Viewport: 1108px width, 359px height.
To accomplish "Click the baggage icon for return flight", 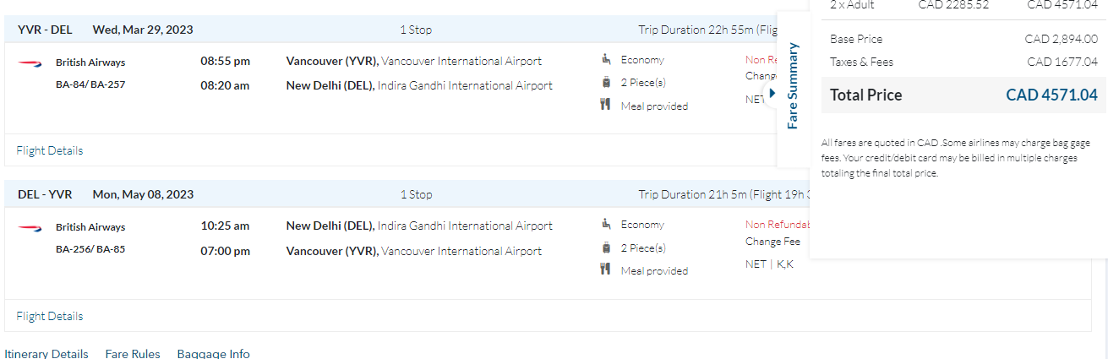I will pyautogui.click(x=606, y=247).
